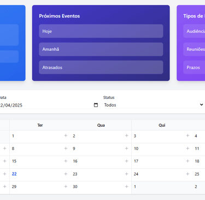The image size is (205, 200).
Task: Select the Qui column header
Action: click(162, 125)
